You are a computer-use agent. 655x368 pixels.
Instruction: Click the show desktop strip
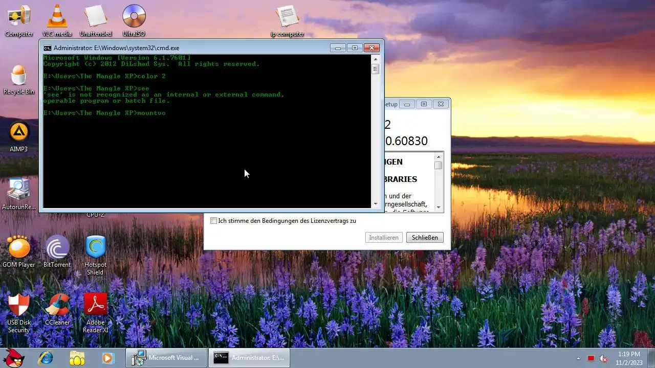(x=651, y=358)
